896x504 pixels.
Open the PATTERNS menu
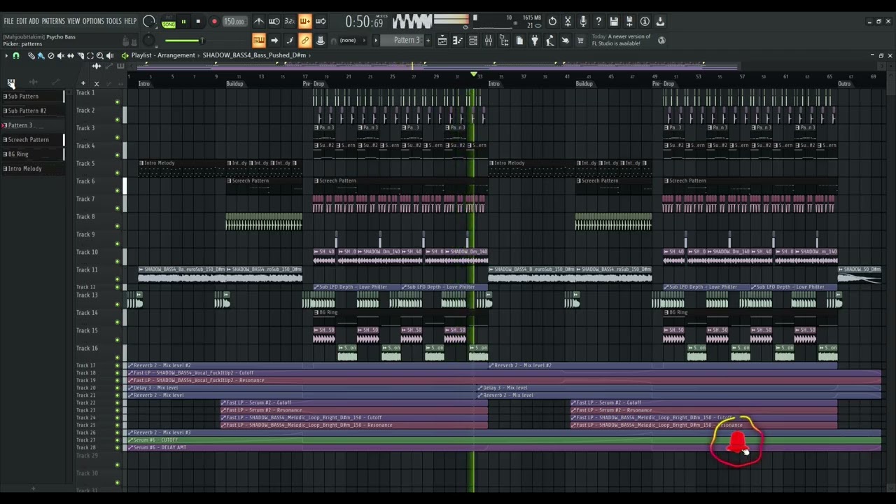pyautogui.click(x=53, y=22)
